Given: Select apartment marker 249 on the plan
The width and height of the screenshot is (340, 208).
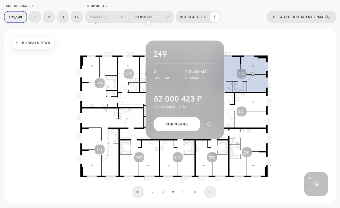Looking at the screenshot, I should pyautogui.click(x=241, y=73).
